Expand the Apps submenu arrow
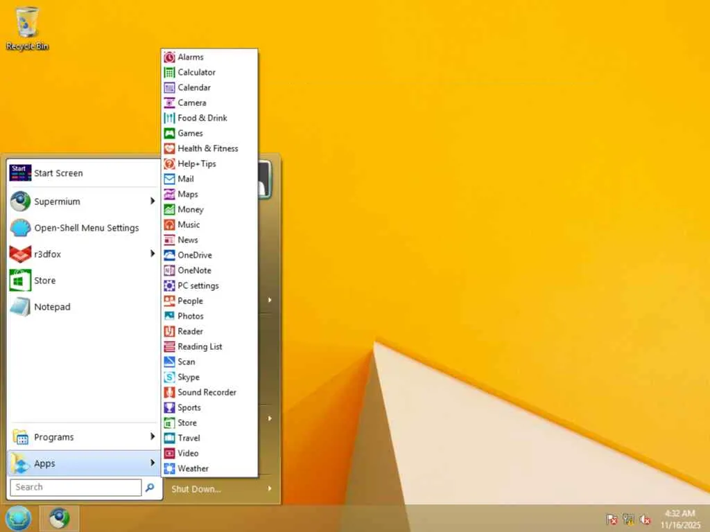This screenshot has width=710, height=532. click(x=153, y=463)
